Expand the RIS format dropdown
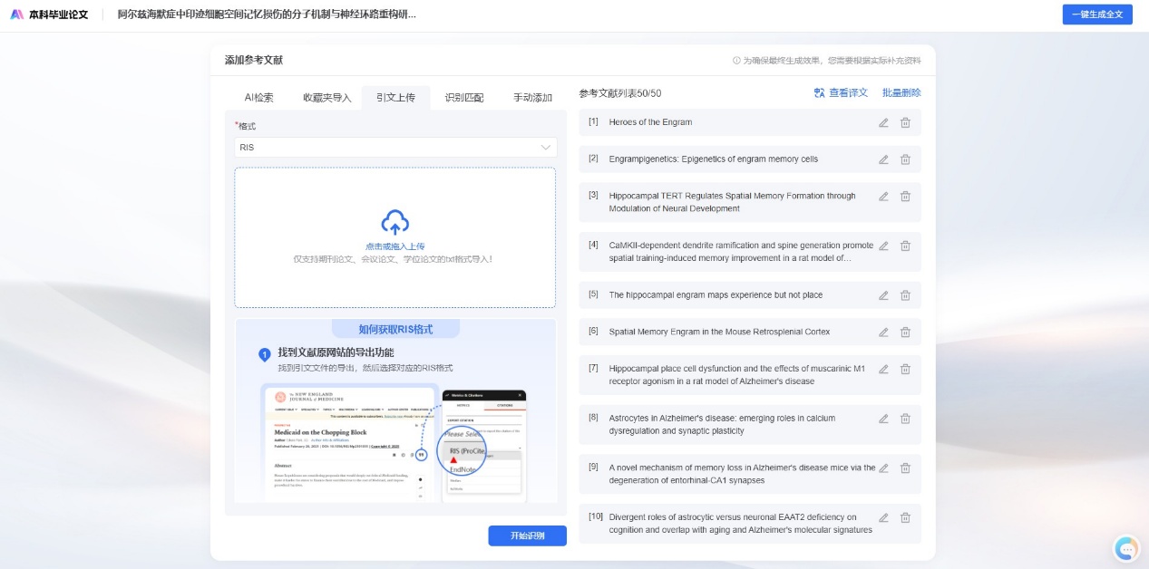This screenshot has width=1149, height=569. pos(395,147)
